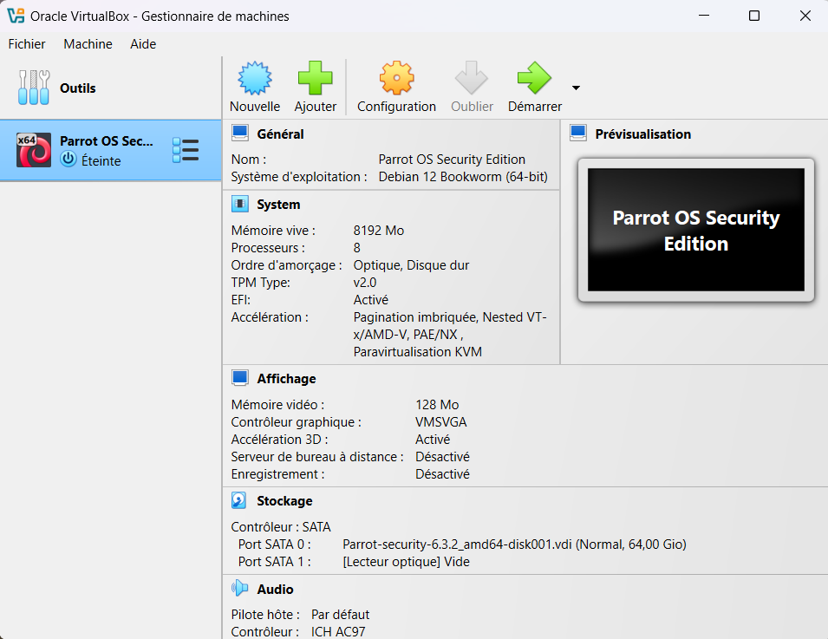Open the System settings heading link

(x=278, y=205)
